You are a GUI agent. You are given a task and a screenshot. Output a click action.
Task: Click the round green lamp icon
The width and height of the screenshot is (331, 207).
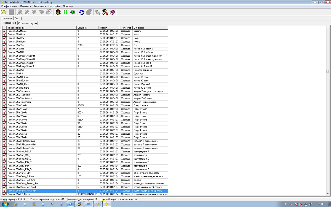(73, 12)
